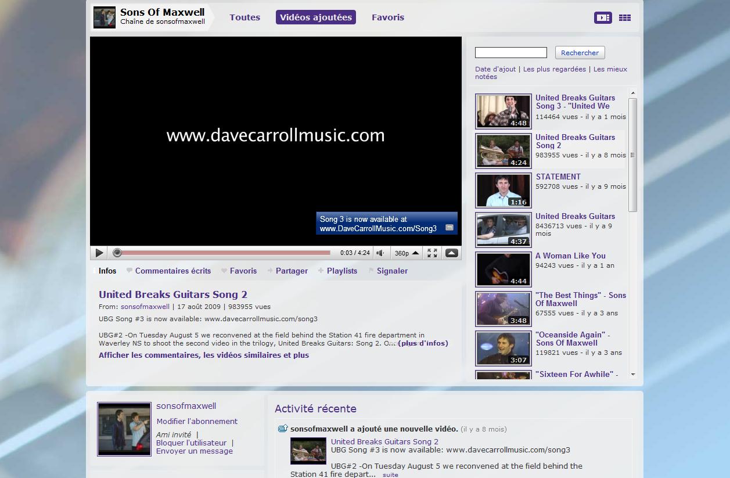Click the Song 3 "United We" video title
The height and width of the screenshot is (478, 730).
(575, 102)
